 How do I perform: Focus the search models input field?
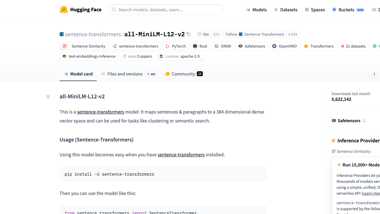click(166, 10)
